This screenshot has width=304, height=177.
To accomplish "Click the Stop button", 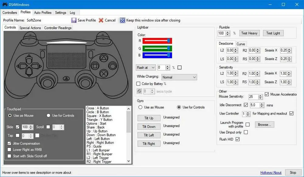I will (x=293, y=172).
